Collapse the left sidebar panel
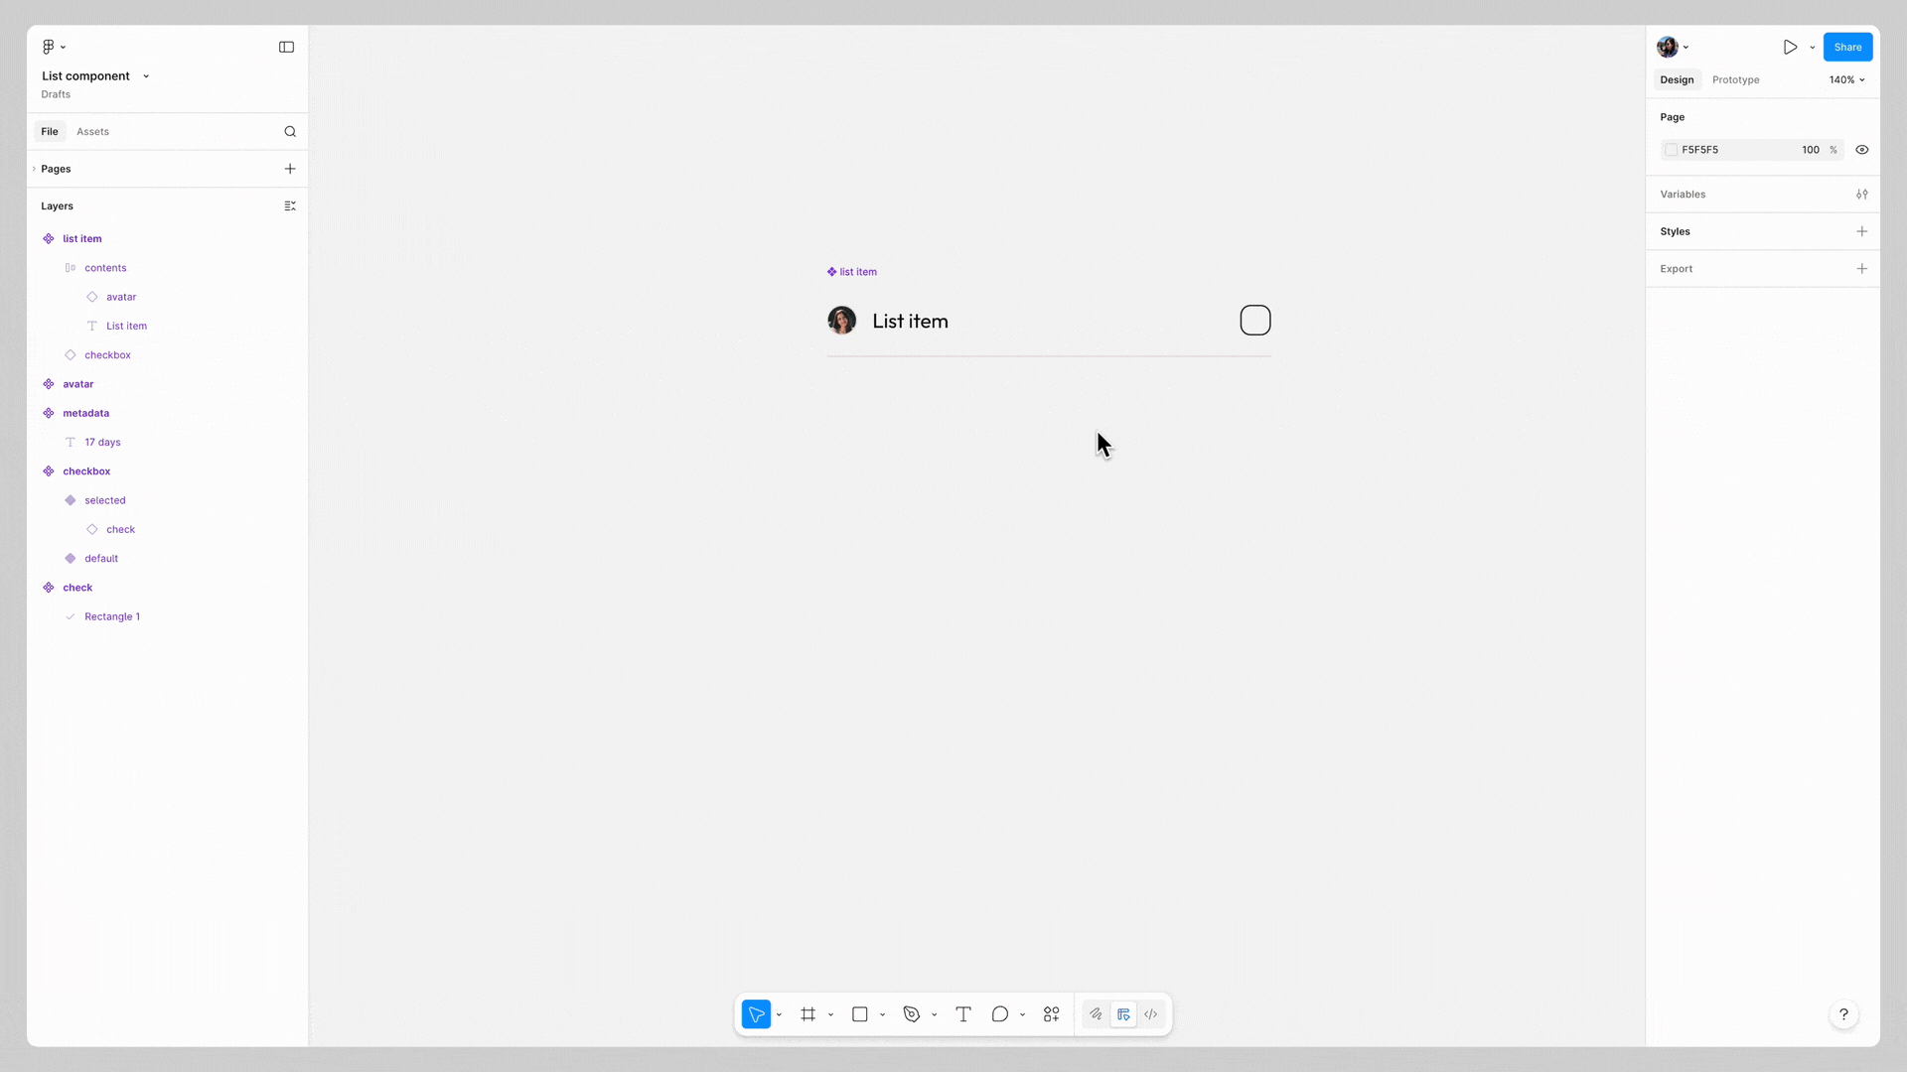This screenshot has height=1072, width=1907. (x=286, y=47)
